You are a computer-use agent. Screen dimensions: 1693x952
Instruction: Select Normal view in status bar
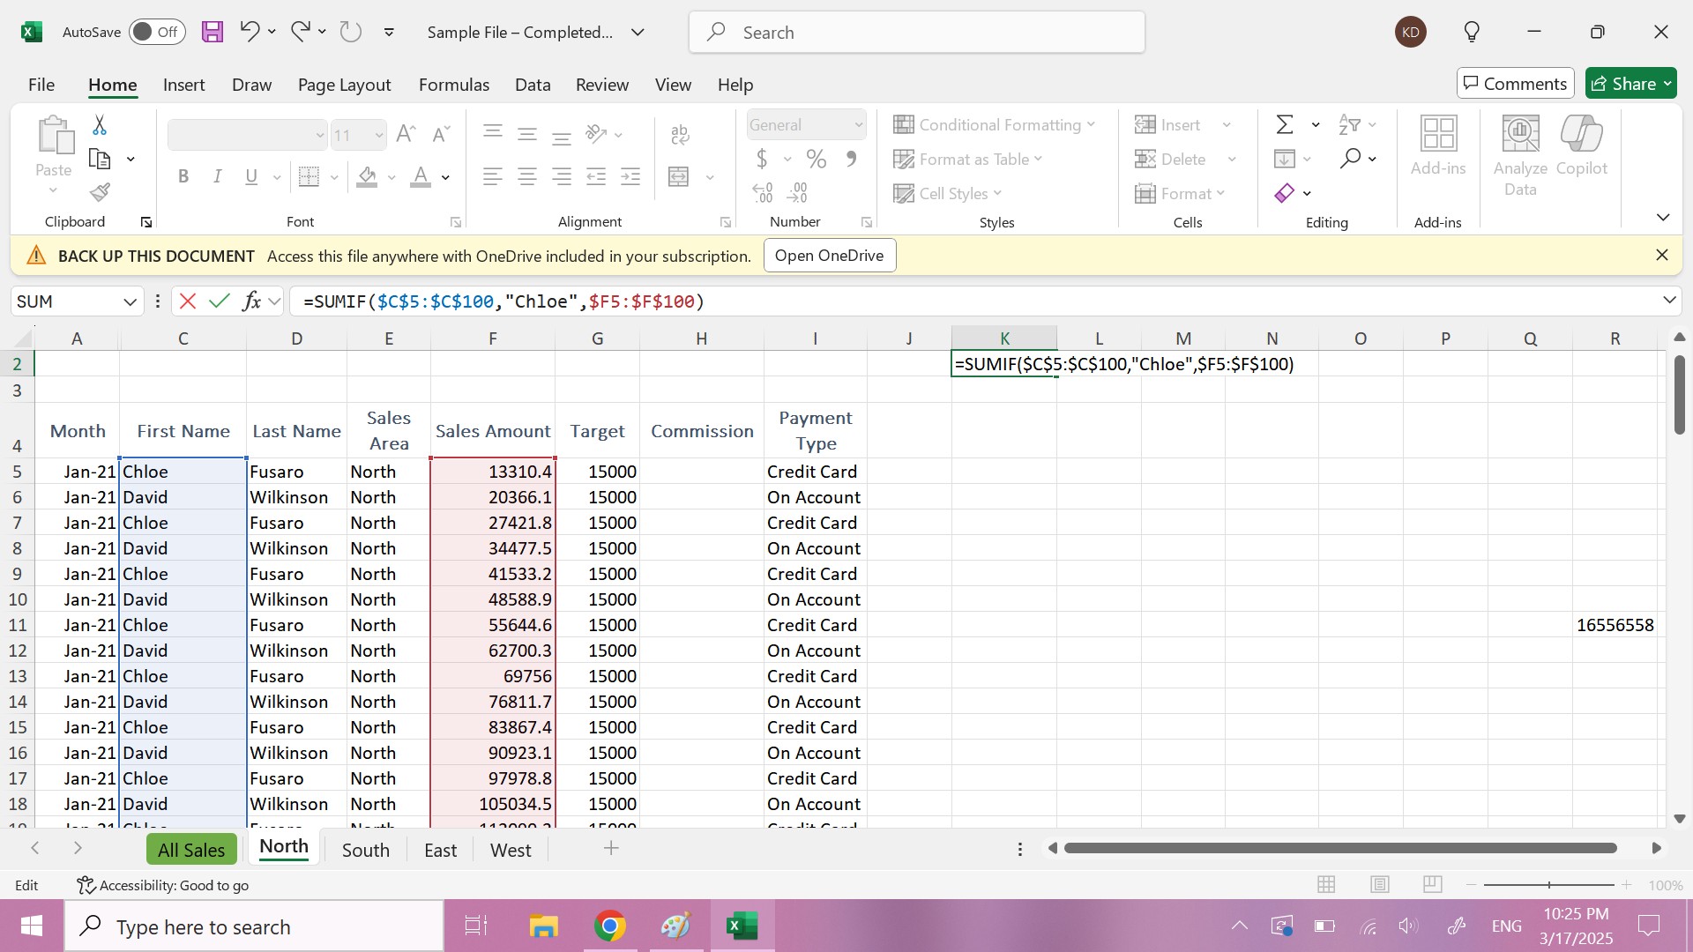[x=1326, y=884]
